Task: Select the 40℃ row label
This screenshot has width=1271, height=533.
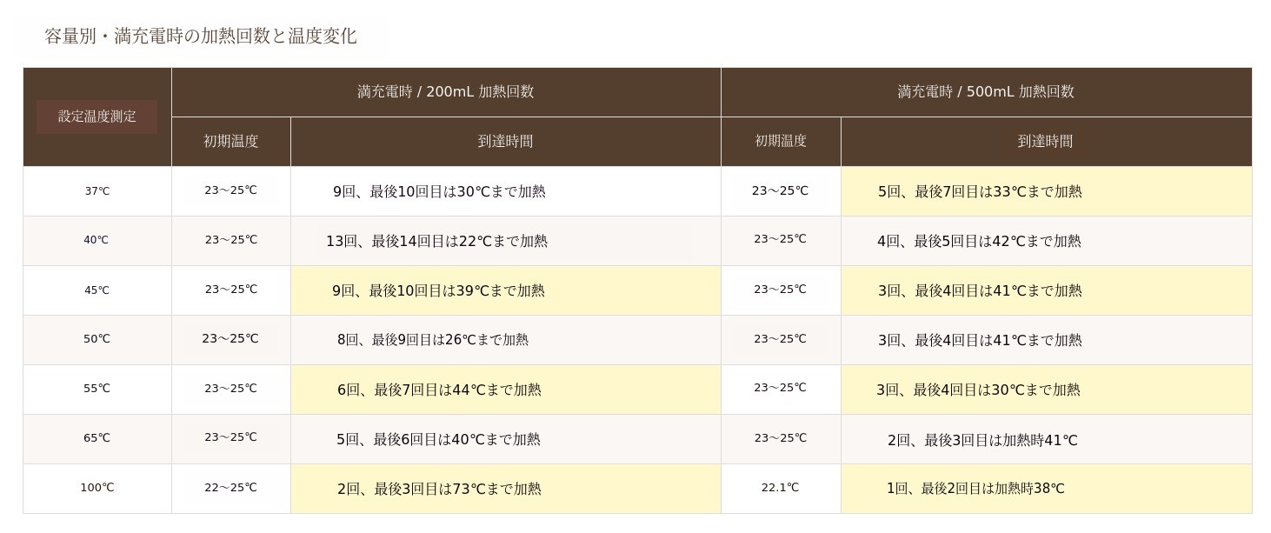Action: tap(96, 240)
